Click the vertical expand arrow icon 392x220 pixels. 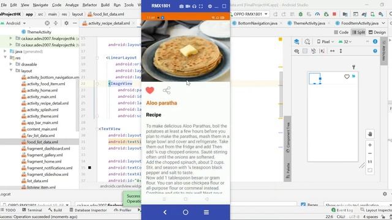coord(341,51)
